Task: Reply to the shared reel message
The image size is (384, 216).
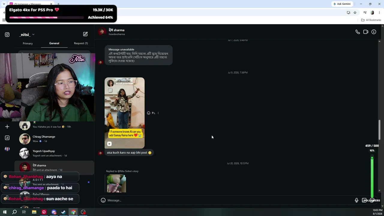Action: 153,113
